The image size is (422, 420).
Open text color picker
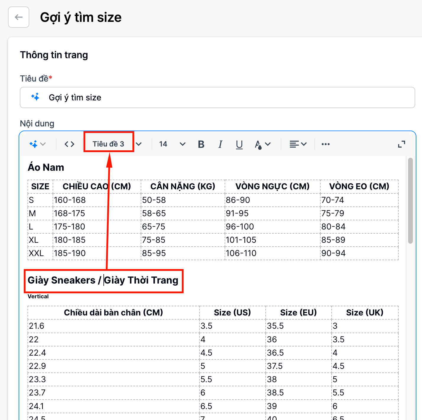262,144
